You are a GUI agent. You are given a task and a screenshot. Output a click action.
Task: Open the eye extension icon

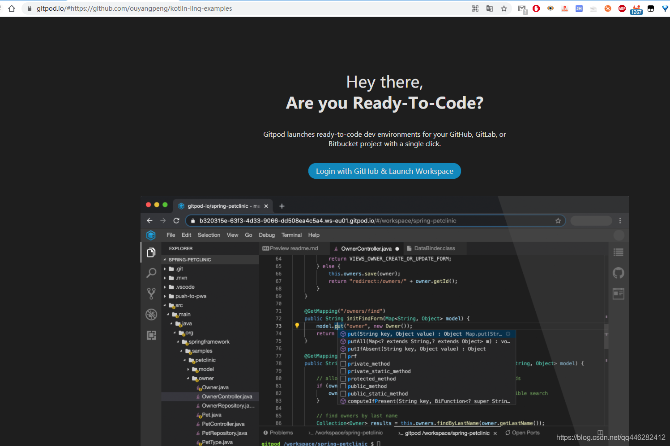[551, 8]
